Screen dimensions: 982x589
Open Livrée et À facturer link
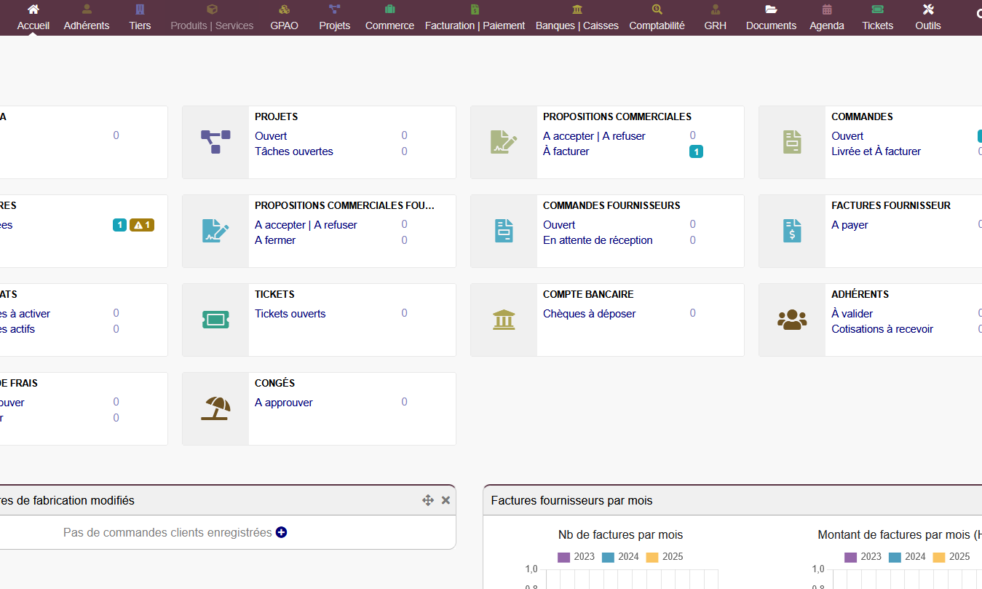pyautogui.click(x=876, y=151)
